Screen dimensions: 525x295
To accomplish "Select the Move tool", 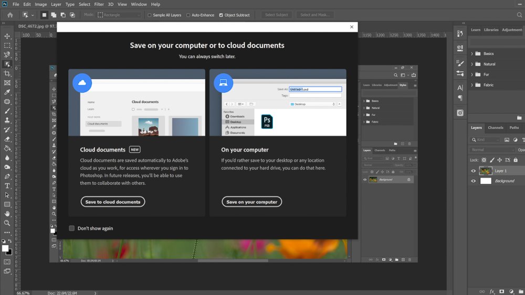I will [x=7, y=36].
